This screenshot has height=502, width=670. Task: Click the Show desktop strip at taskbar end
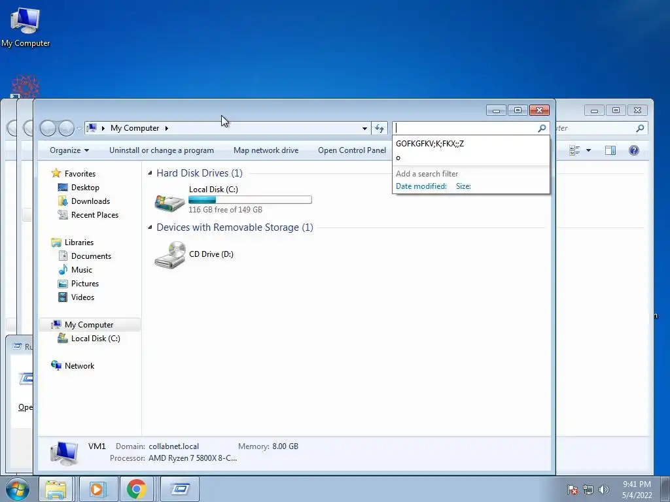(x=665, y=489)
